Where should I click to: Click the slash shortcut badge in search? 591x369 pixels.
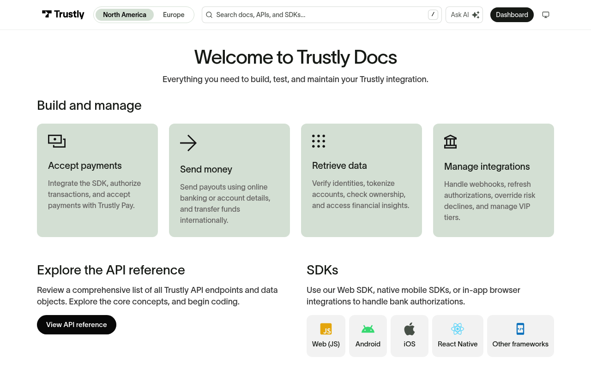tap(433, 15)
